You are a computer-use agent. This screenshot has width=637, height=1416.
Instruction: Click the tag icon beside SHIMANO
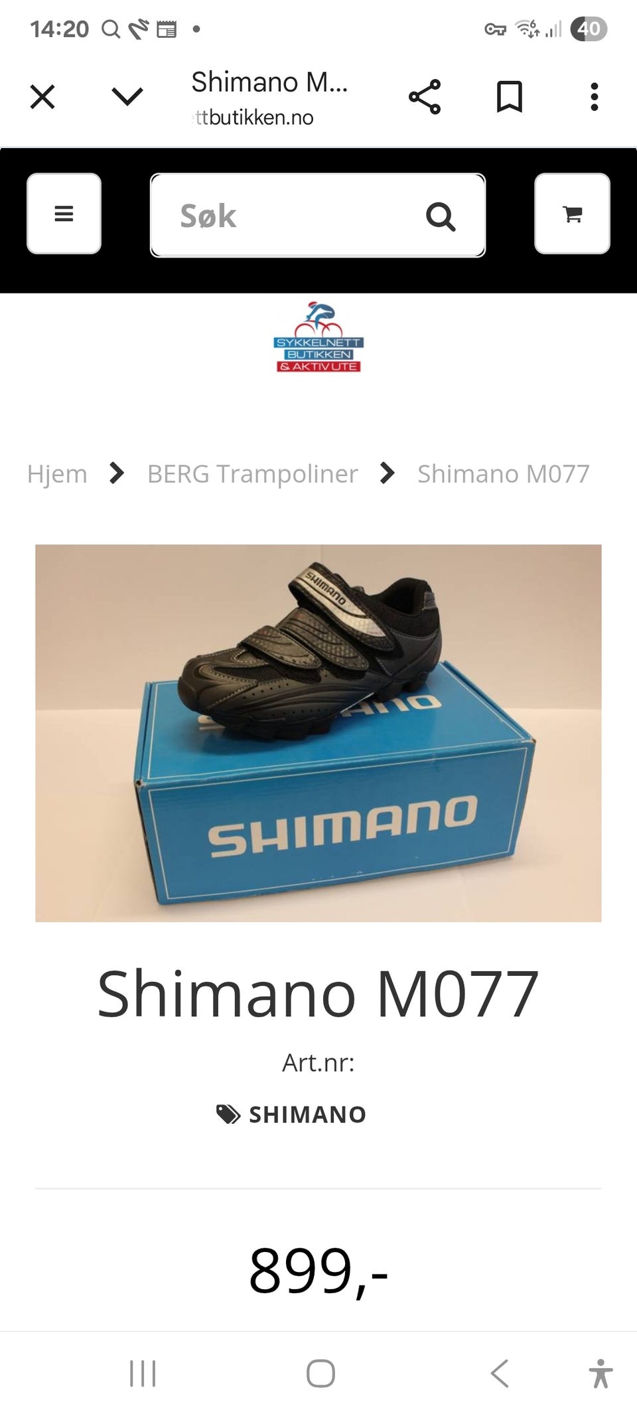228,1115
